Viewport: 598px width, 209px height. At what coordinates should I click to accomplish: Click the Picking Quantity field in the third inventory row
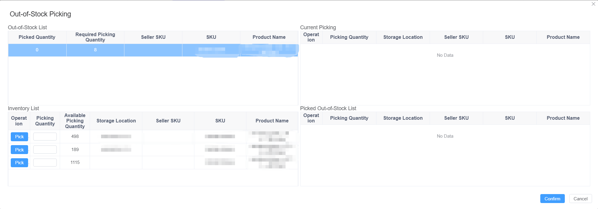[45, 162]
